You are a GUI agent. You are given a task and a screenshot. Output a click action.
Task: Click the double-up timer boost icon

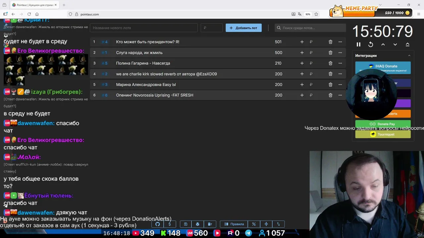click(x=407, y=44)
